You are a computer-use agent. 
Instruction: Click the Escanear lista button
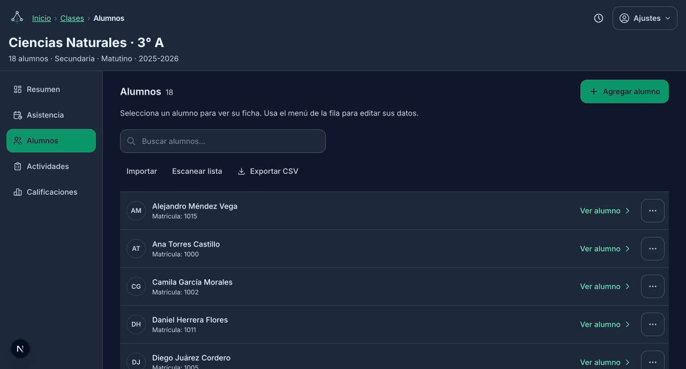click(x=197, y=171)
